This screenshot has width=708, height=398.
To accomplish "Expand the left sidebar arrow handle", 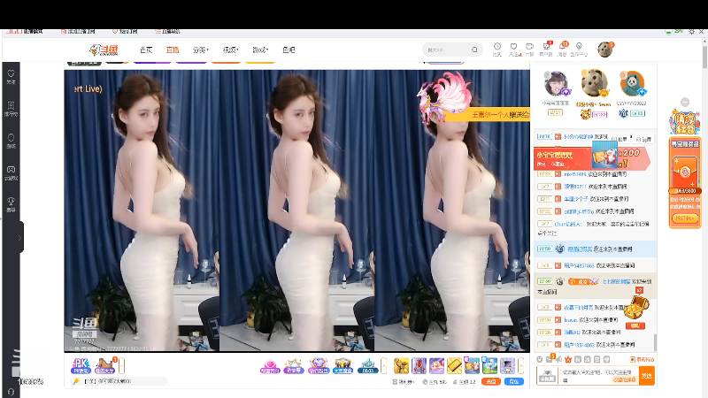I will click(x=20, y=237).
